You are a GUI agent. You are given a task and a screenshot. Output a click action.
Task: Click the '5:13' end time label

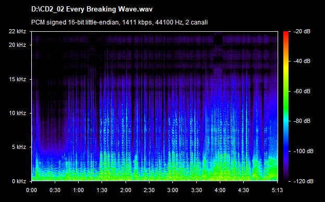(277, 190)
